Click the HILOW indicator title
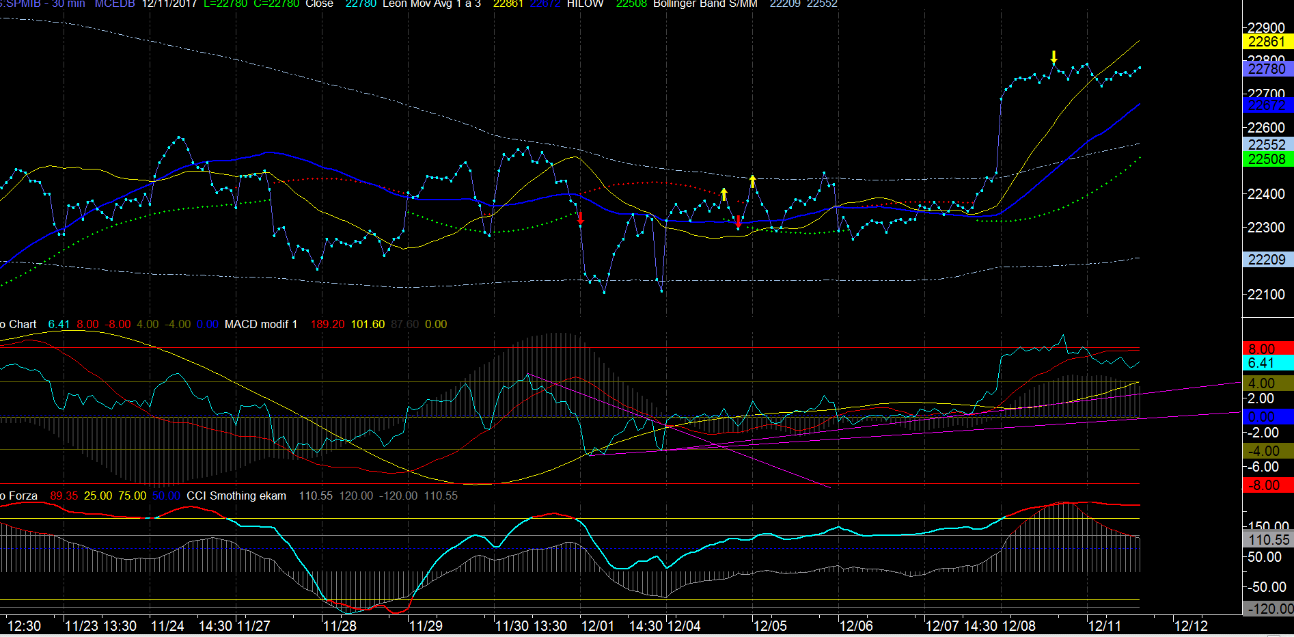Screen dimensions: 1294x637 [585, 3]
